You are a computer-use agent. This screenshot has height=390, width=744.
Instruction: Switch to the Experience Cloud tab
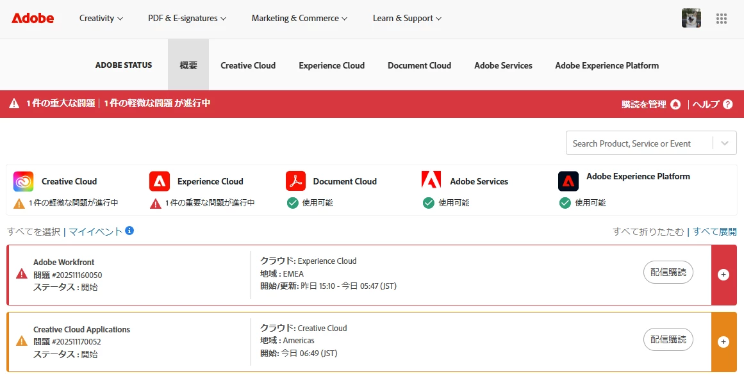tap(332, 65)
